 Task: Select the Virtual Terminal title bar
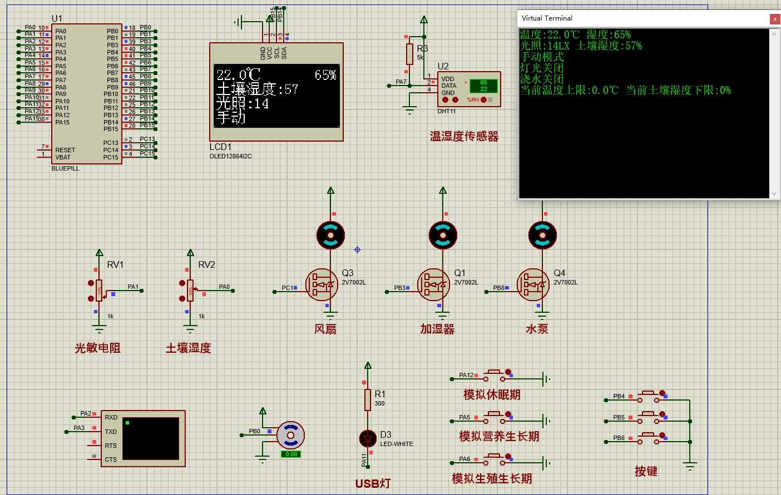pos(643,18)
